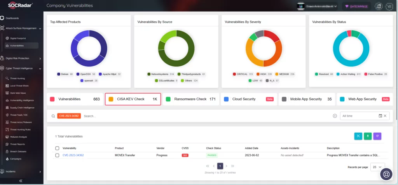Click the SOCRadar logo
398x185 pixels.
[20, 5]
